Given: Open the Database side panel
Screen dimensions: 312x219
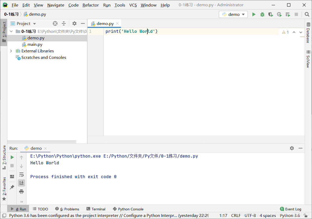Looking at the screenshot, I should (308, 33).
